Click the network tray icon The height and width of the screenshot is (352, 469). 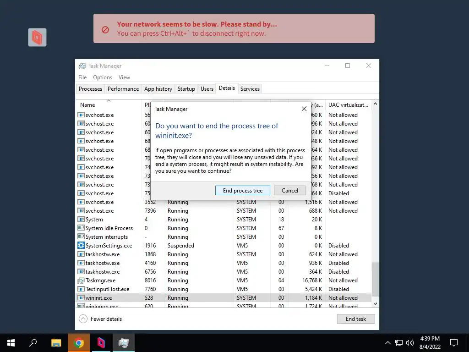(399, 343)
